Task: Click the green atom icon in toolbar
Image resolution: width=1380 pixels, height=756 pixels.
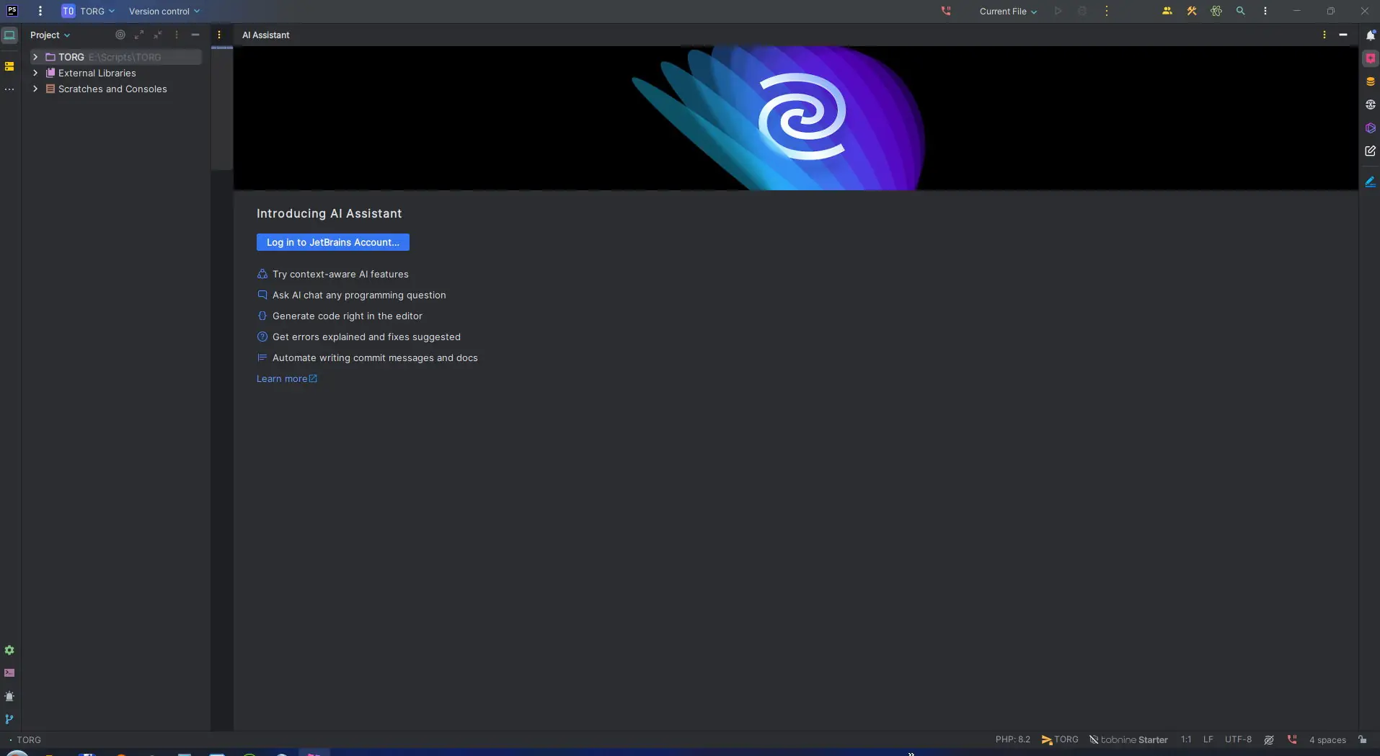Action: point(1216,11)
